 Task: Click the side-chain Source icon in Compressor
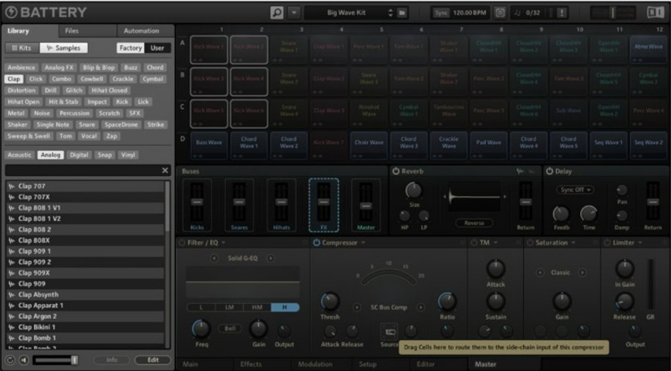(389, 331)
